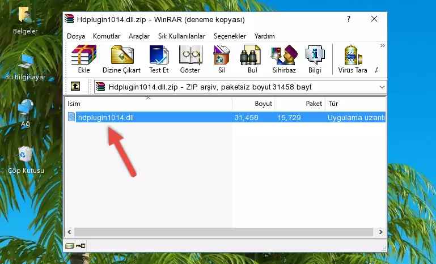
Task: Click the horizontal scrollbar left arrow
Action: [70, 232]
